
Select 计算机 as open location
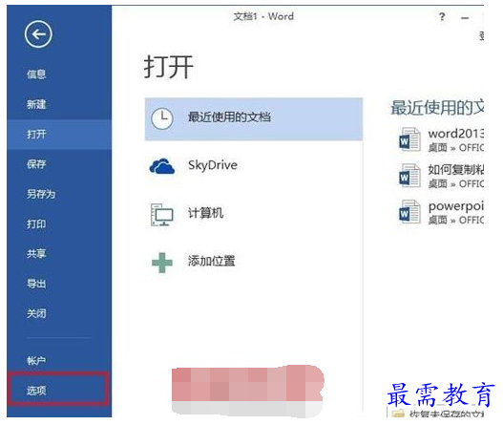(x=205, y=213)
